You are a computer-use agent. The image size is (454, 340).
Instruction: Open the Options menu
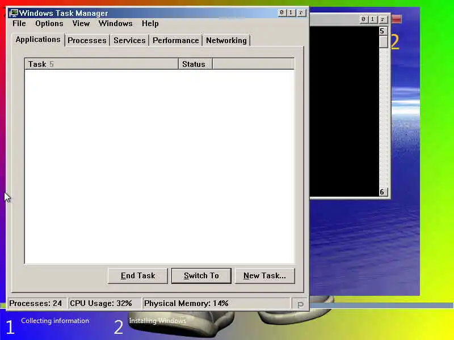click(49, 23)
